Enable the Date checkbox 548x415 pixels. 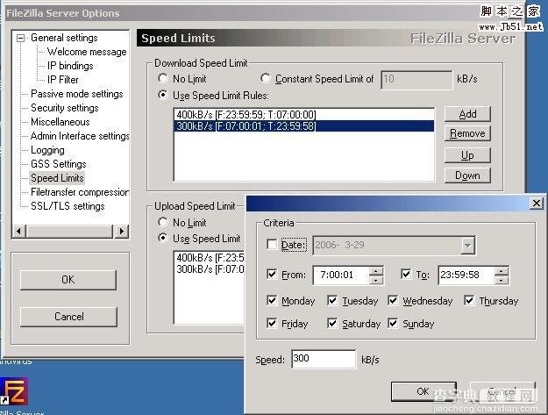click(272, 245)
